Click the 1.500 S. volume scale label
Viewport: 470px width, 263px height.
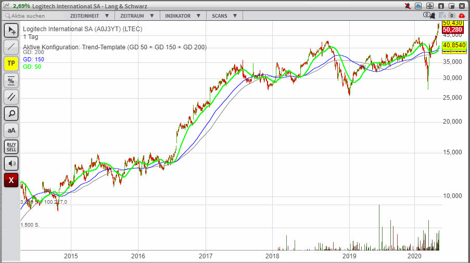tap(30, 225)
